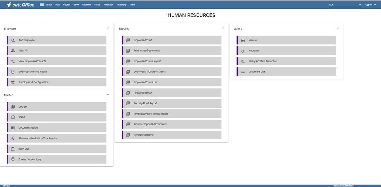Click the briefcase icon beside Trade

(x=13, y=117)
